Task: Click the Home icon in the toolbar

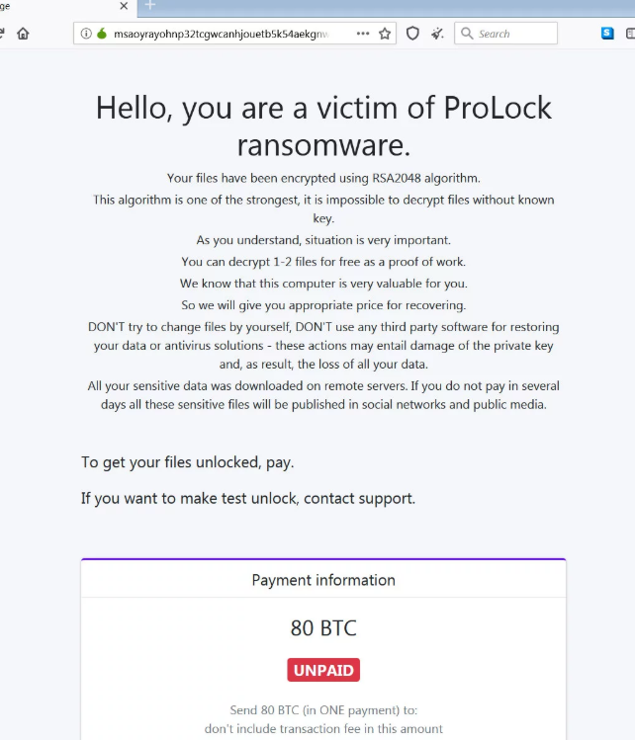Action: pyautogui.click(x=23, y=34)
